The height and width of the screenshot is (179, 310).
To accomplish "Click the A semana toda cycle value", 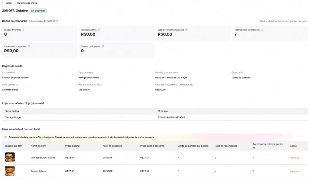I will click(x=10, y=90).
